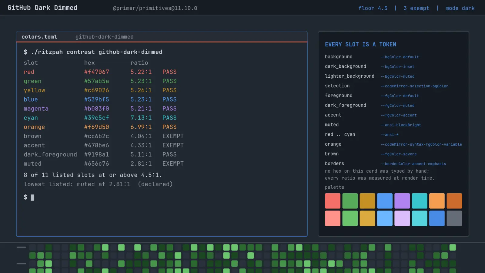Click EXEMPT status in the brown row
The height and width of the screenshot is (273, 485).
click(173, 136)
